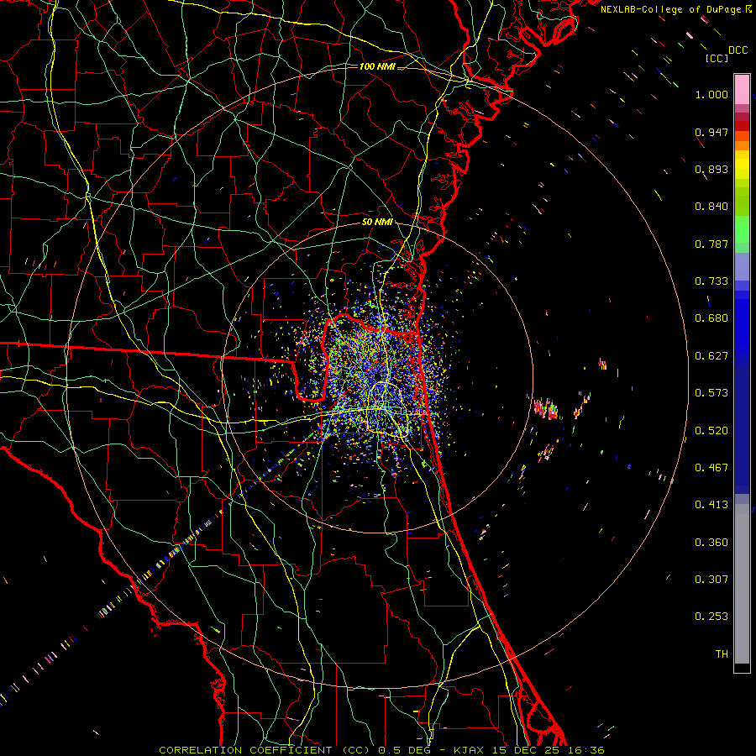Click the 0.680 scale value
This screenshot has width=756, height=756.
click(711, 318)
